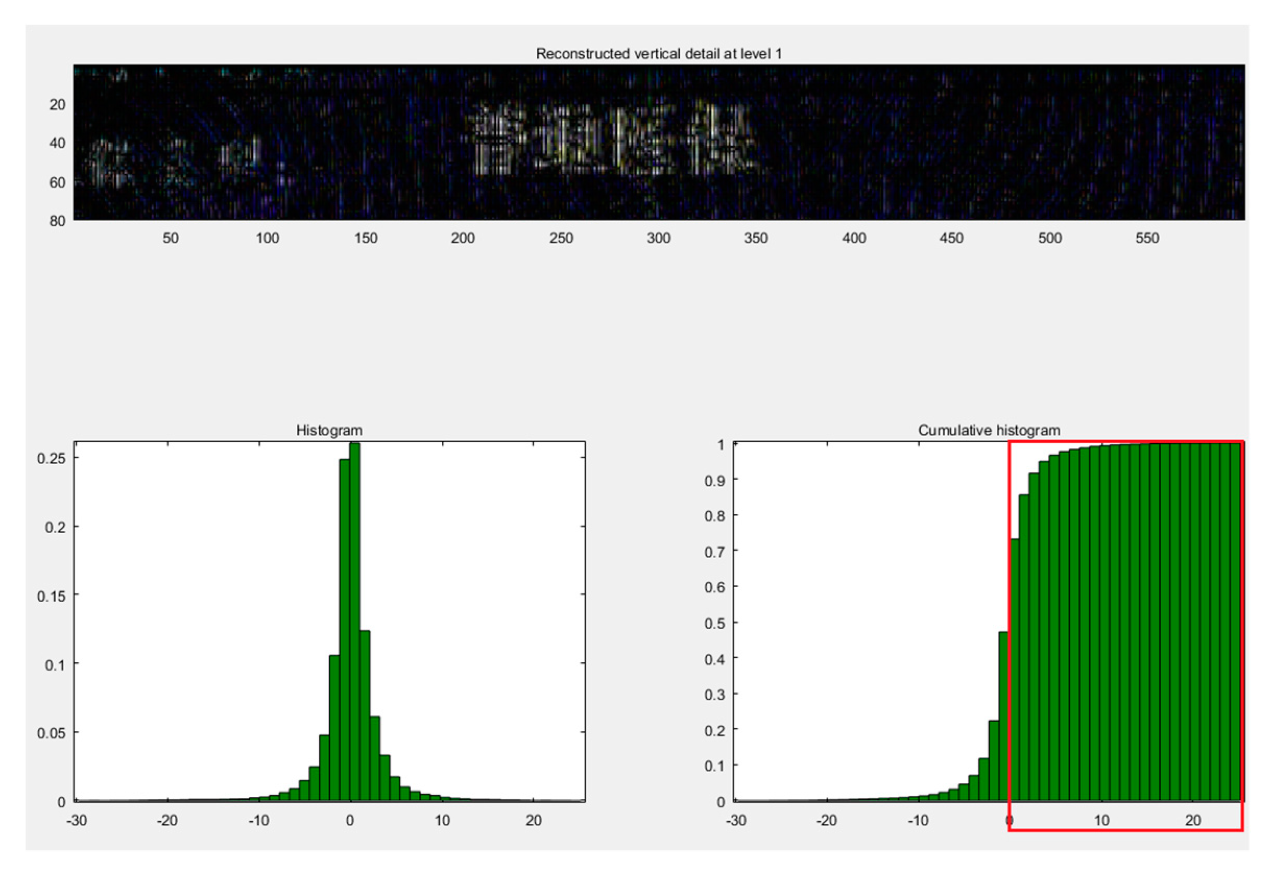The width and height of the screenshot is (1275, 875).
Task: Click the 20 x-axis tick of Histogram plot
Action: click(533, 821)
